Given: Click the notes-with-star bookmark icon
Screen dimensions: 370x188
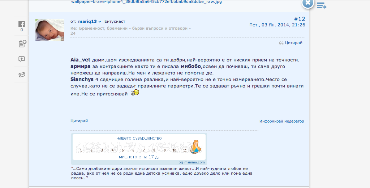Looking at the screenshot, I should tap(22, 44).
